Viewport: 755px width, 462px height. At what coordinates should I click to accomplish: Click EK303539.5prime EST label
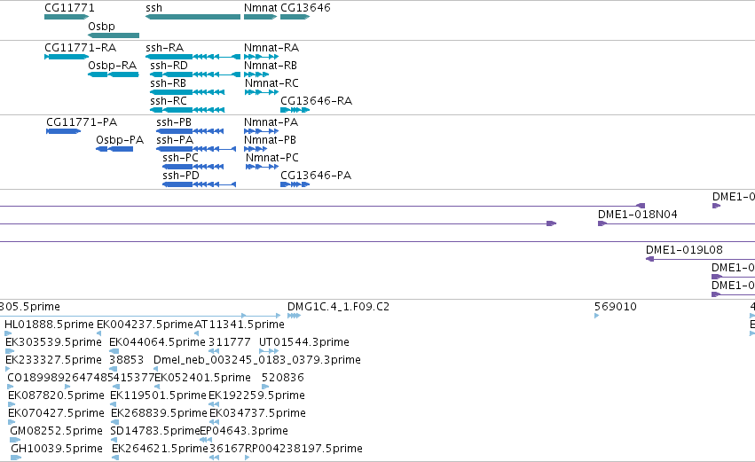[53, 342]
